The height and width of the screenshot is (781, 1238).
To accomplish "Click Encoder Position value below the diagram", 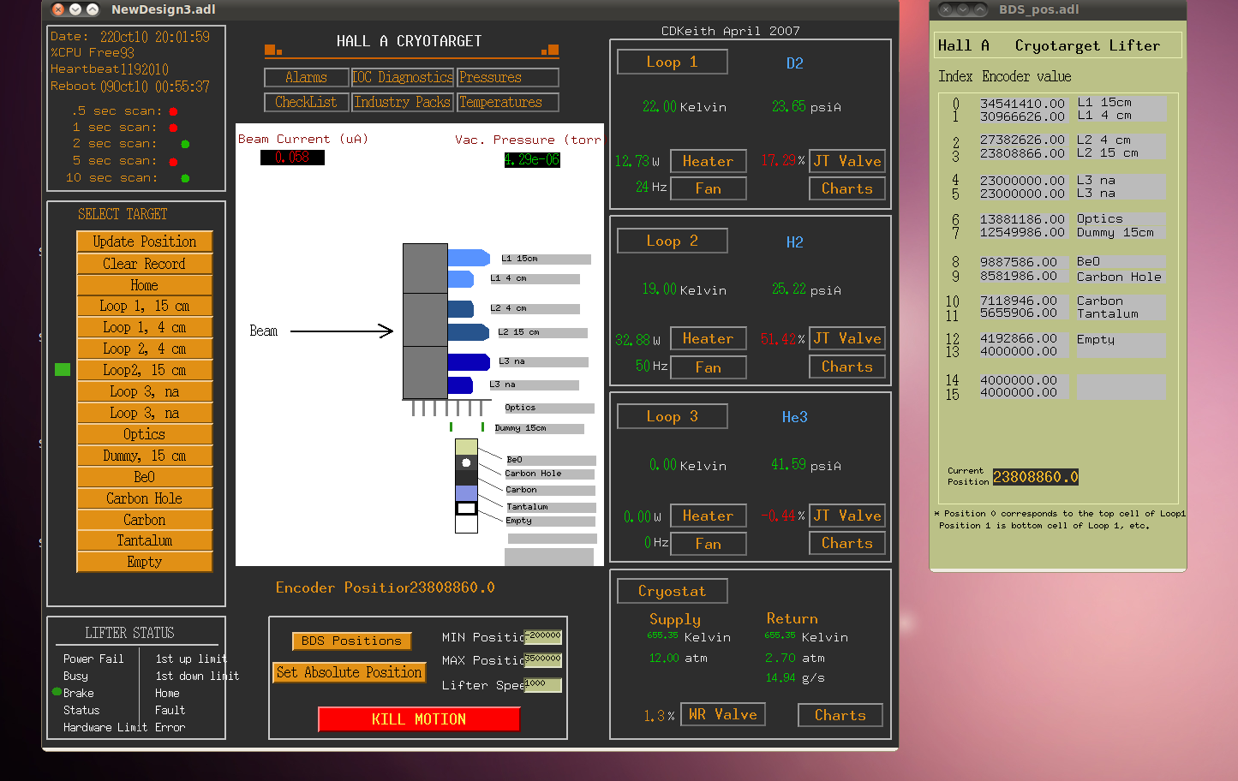I will tap(452, 587).
